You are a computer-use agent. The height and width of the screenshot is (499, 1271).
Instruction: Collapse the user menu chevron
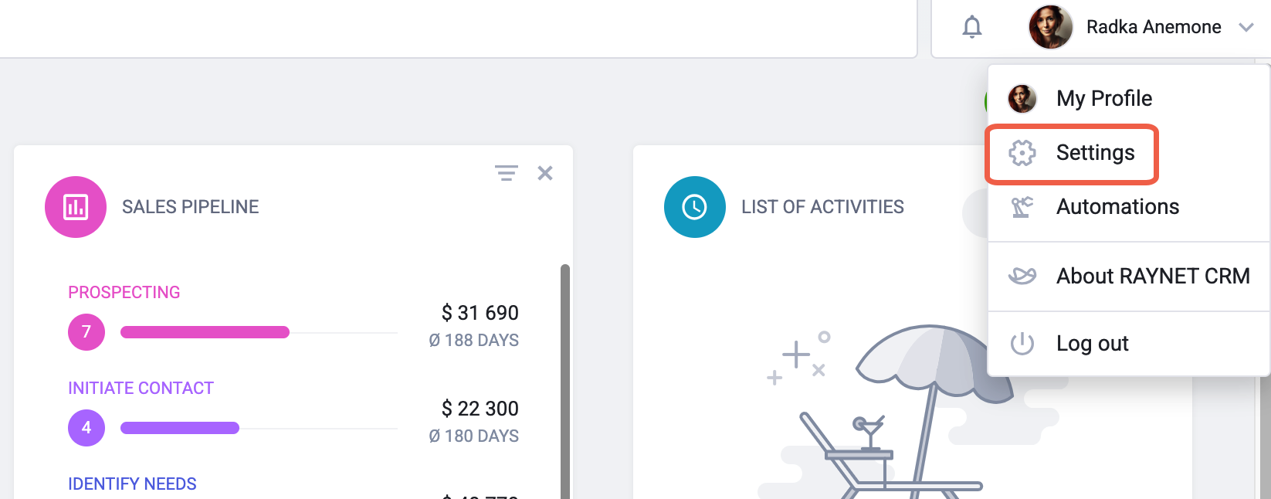click(x=1246, y=28)
